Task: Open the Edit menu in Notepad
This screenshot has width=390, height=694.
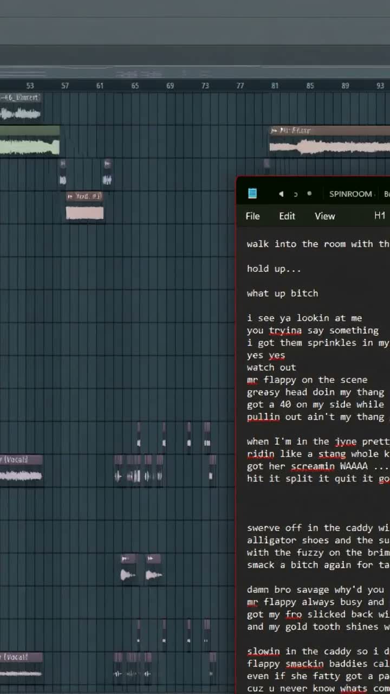Action: click(x=287, y=216)
